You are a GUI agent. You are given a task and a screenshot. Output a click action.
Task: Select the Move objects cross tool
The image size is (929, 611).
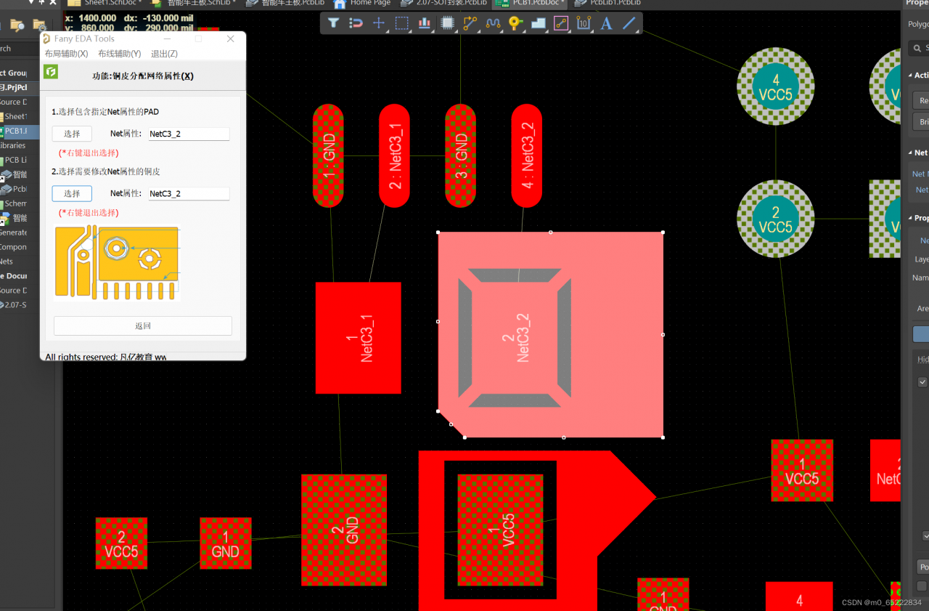click(378, 23)
